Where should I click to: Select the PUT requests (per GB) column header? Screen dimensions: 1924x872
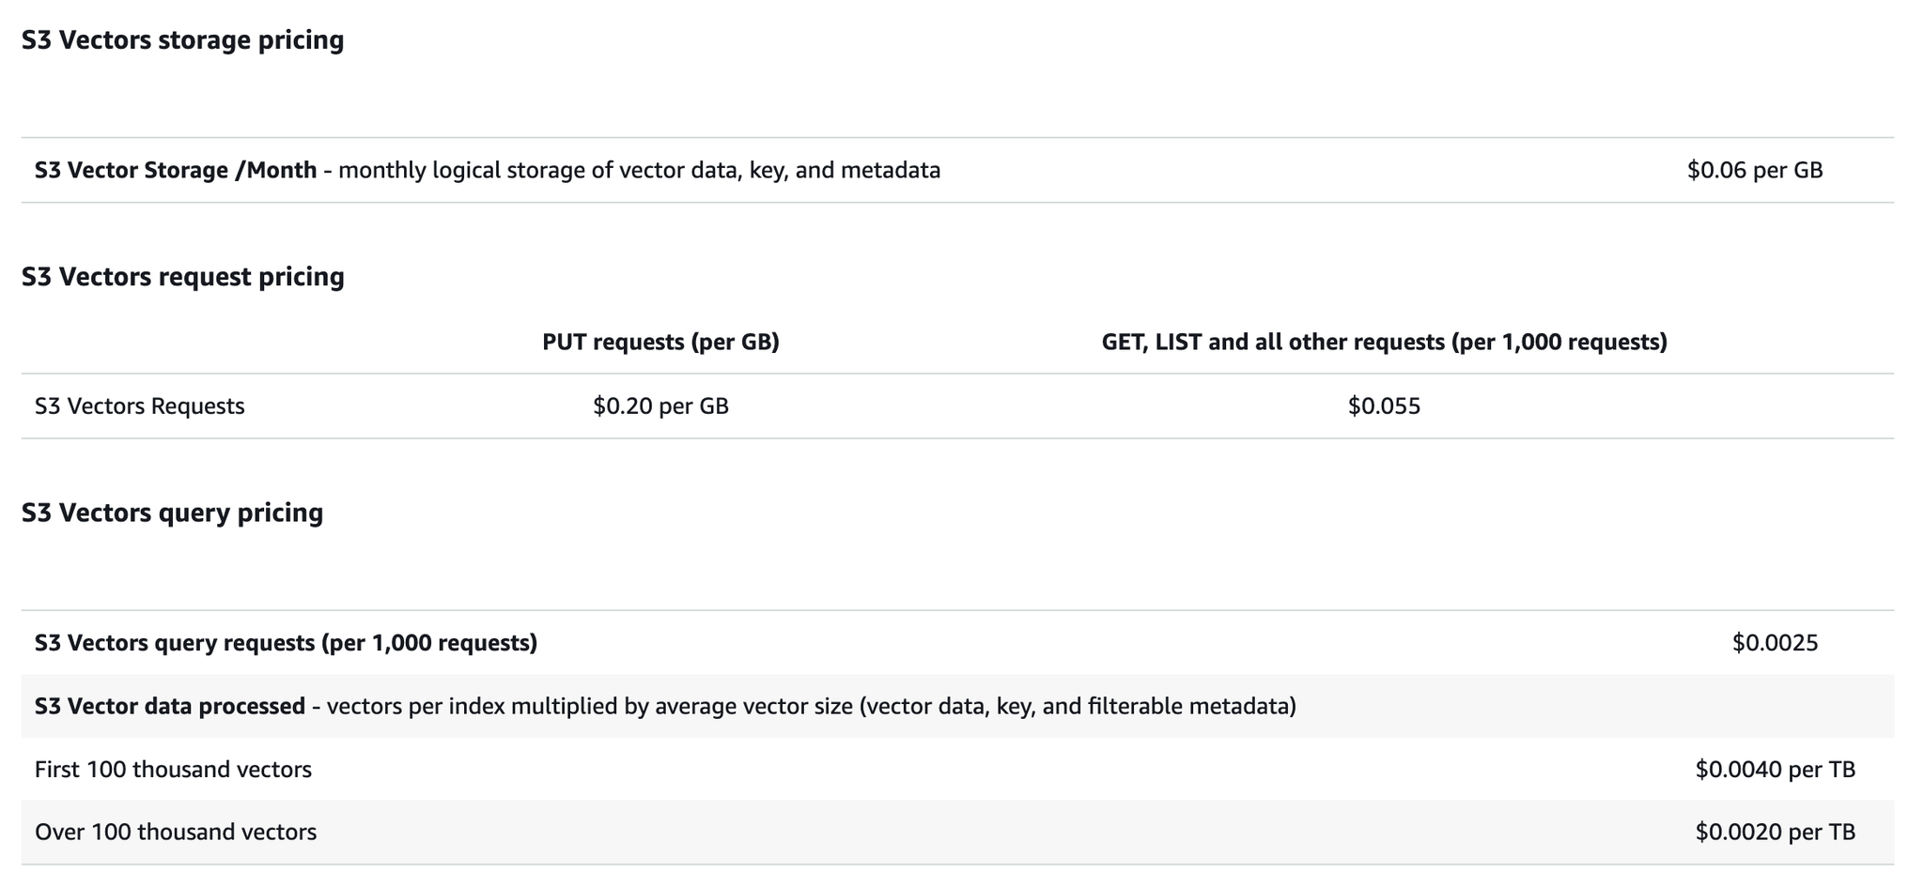pyautogui.click(x=660, y=342)
